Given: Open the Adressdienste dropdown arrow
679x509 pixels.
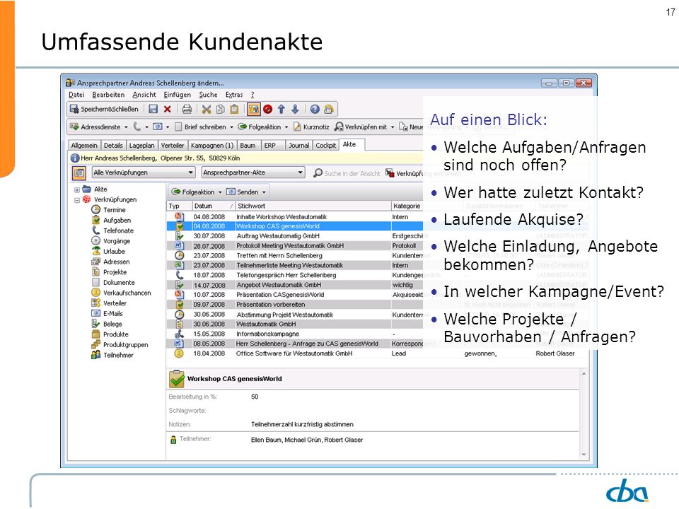Looking at the screenshot, I should 126,127.
